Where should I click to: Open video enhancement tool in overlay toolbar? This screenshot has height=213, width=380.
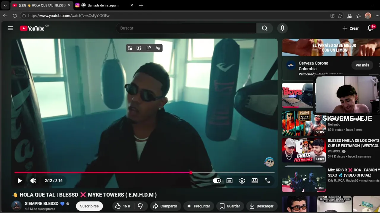139,48
